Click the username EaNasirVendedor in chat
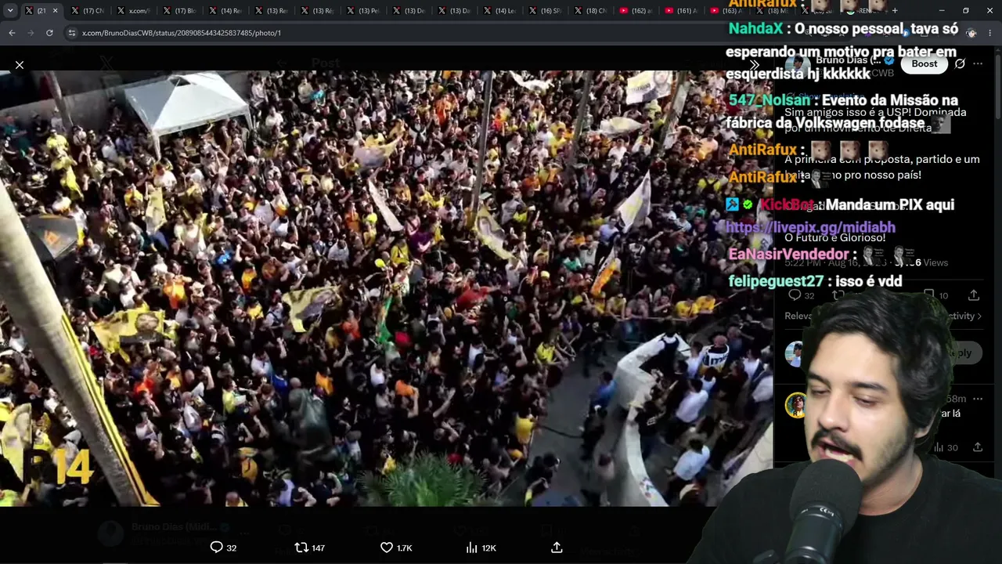 point(788,255)
